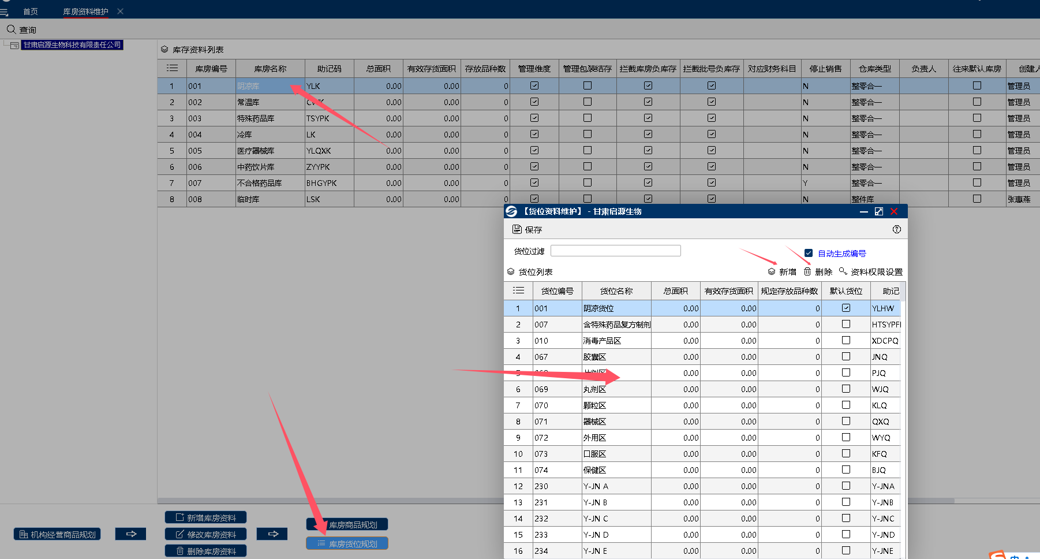
Task: Close the 库房资料维护 tab
Action: (120, 12)
